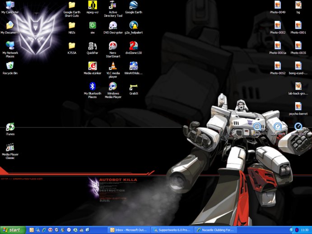Launch DVD Decrypter from desktop
Viewport: 312px width, 234px height.
point(113,25)
